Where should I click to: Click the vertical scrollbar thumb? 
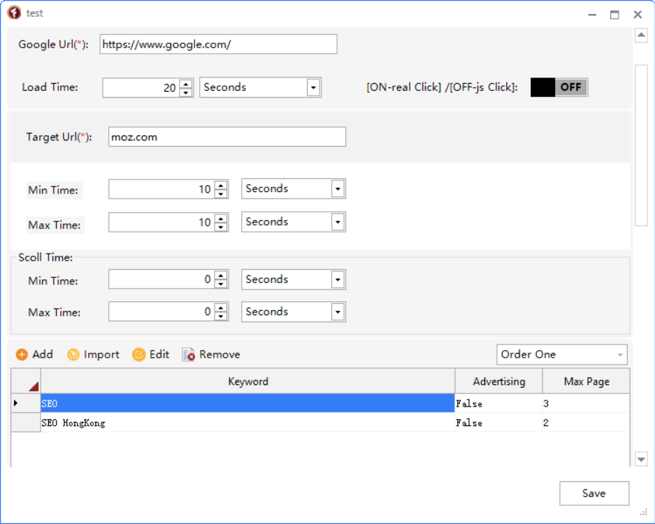click(x=641, y=145)
